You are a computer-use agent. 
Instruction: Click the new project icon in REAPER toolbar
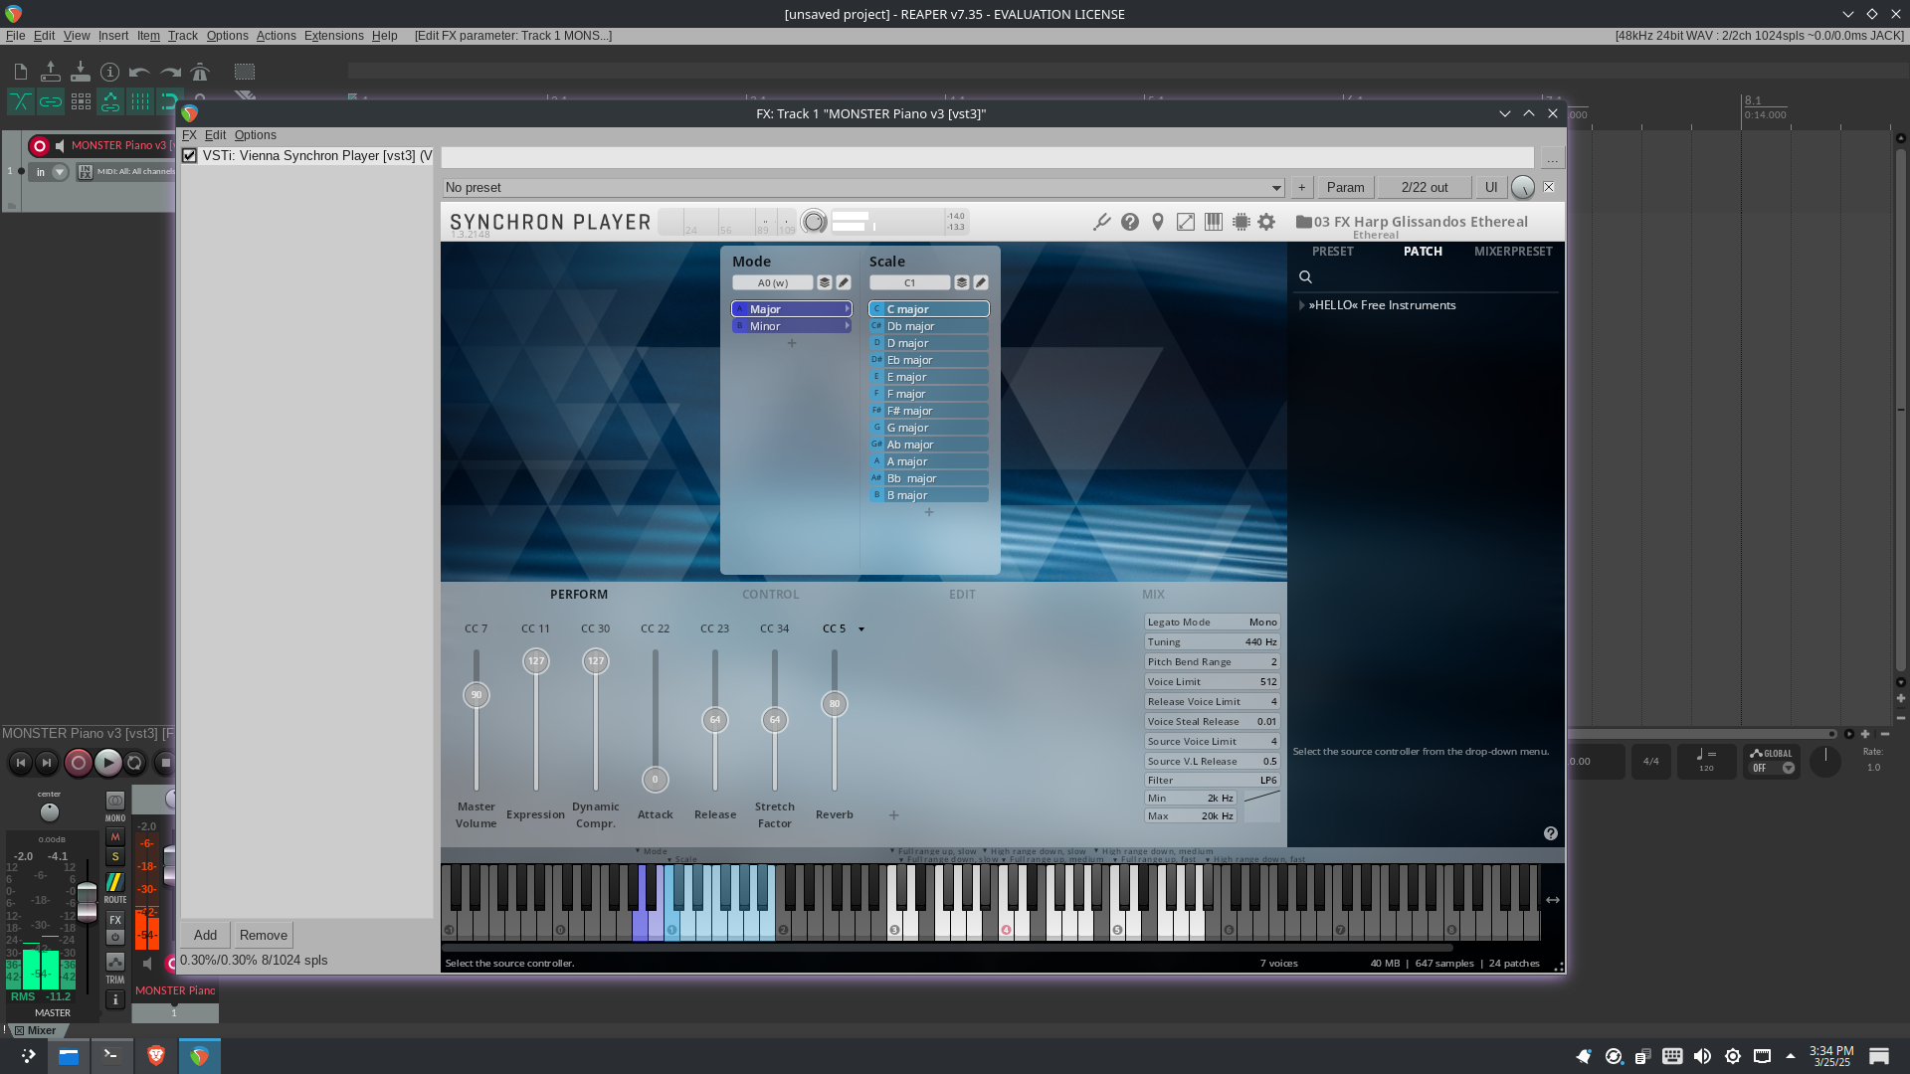pos(20,72)
